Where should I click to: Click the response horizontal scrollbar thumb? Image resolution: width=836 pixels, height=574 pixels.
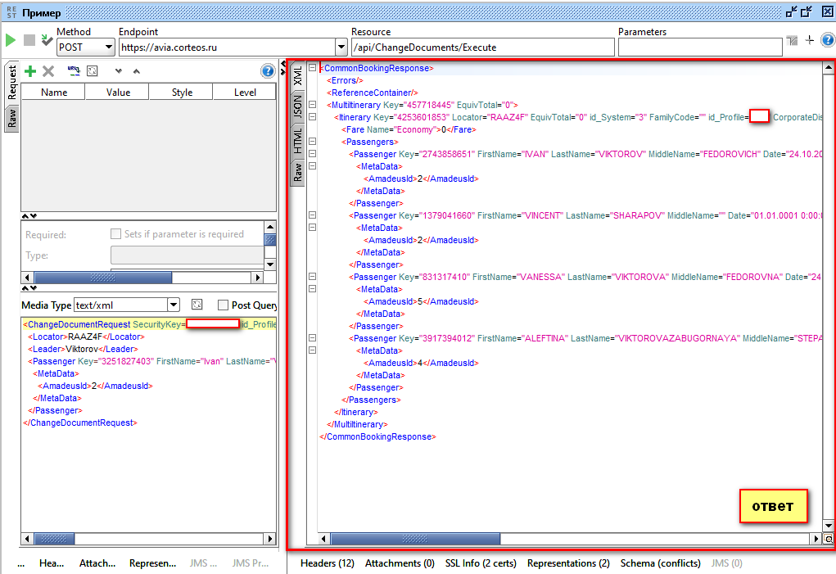(413, 539)
